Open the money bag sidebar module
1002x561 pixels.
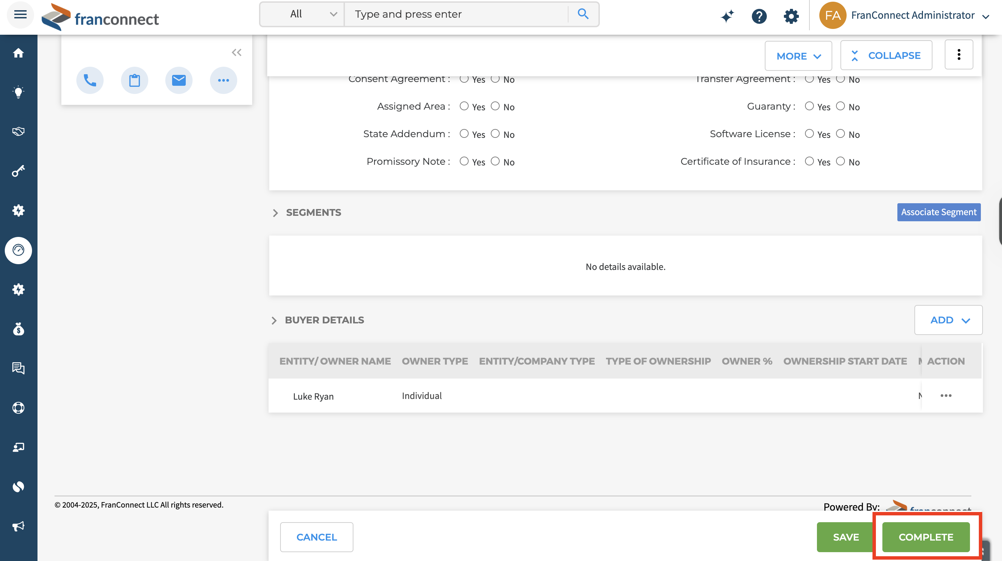[18, 329]
